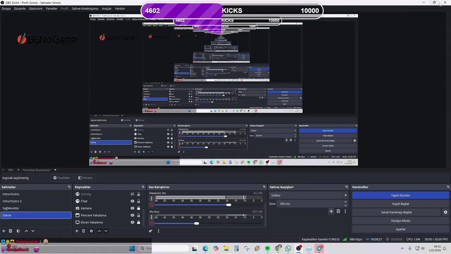Increase Süre duration with up arrow

pos(345,202)
